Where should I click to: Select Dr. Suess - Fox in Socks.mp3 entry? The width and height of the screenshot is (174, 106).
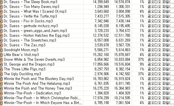click(28, 21)
